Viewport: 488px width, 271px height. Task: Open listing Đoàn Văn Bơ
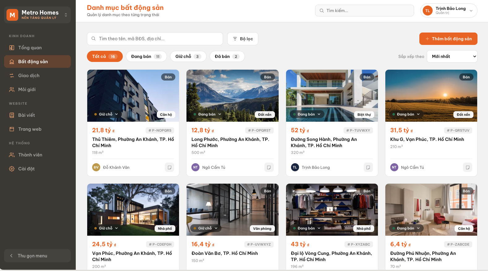[x=225, y=253]
